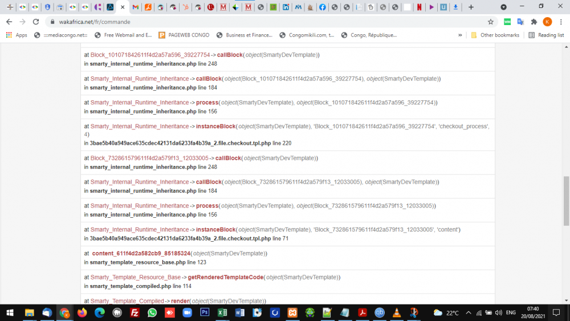Click Block_732861579611f4d2a579f13_12033005 callBlock class name
Image resolution: width=570 pixels, height=321 pixels.
149,158
